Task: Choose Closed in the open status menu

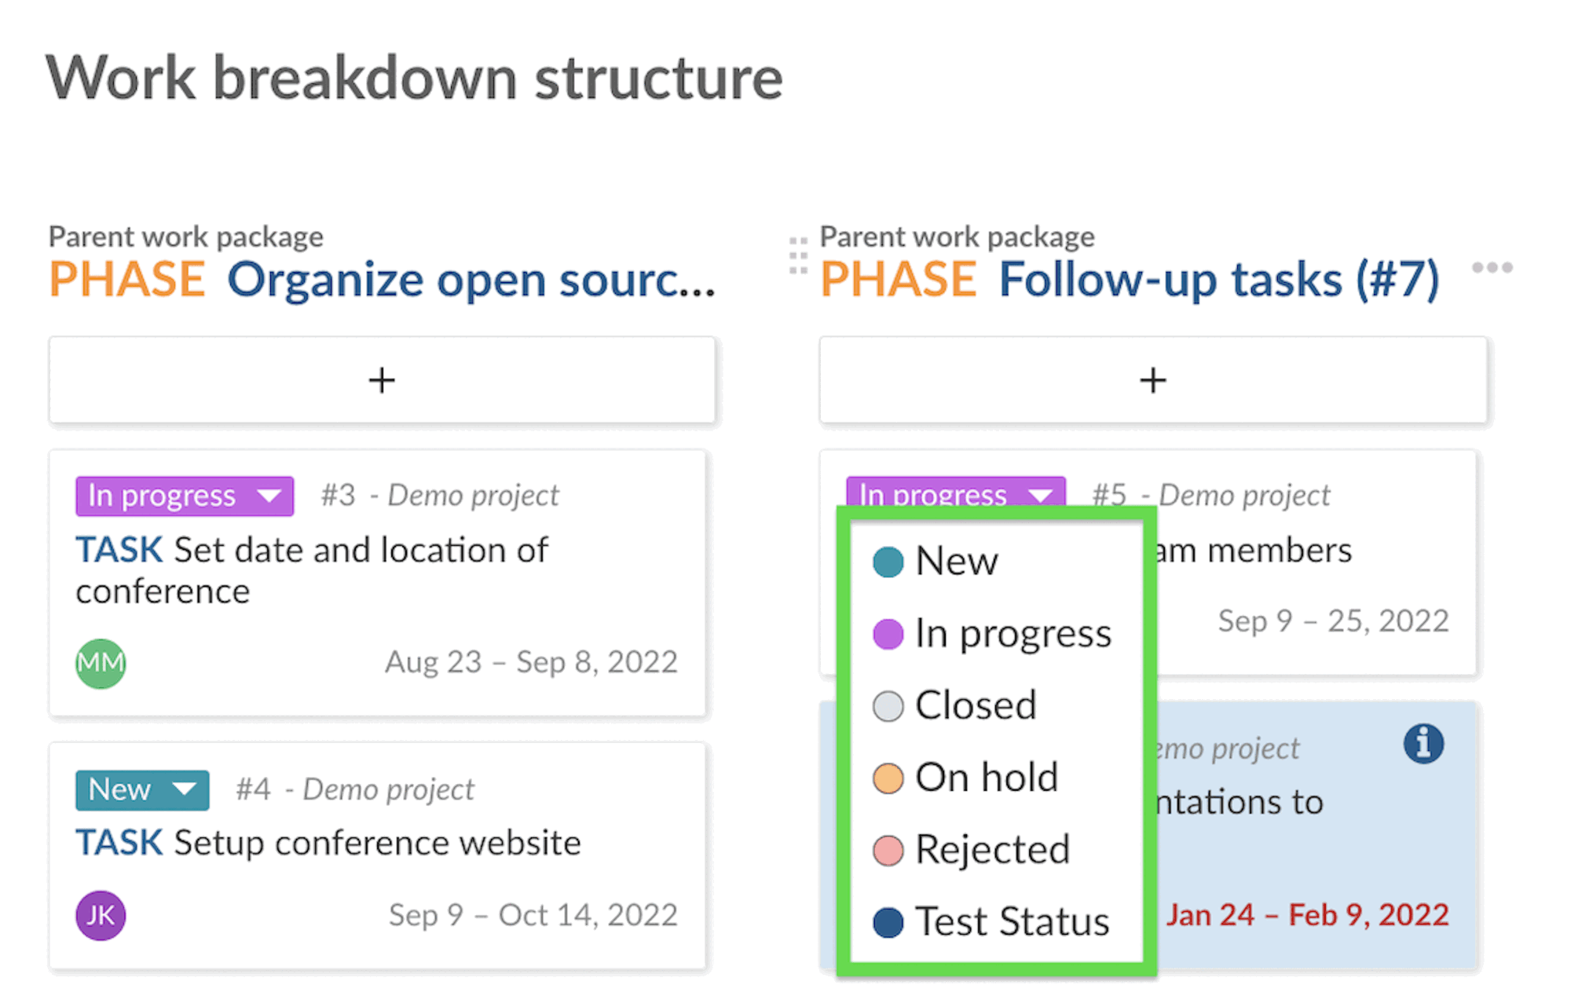Action: (x=976, y=705)
